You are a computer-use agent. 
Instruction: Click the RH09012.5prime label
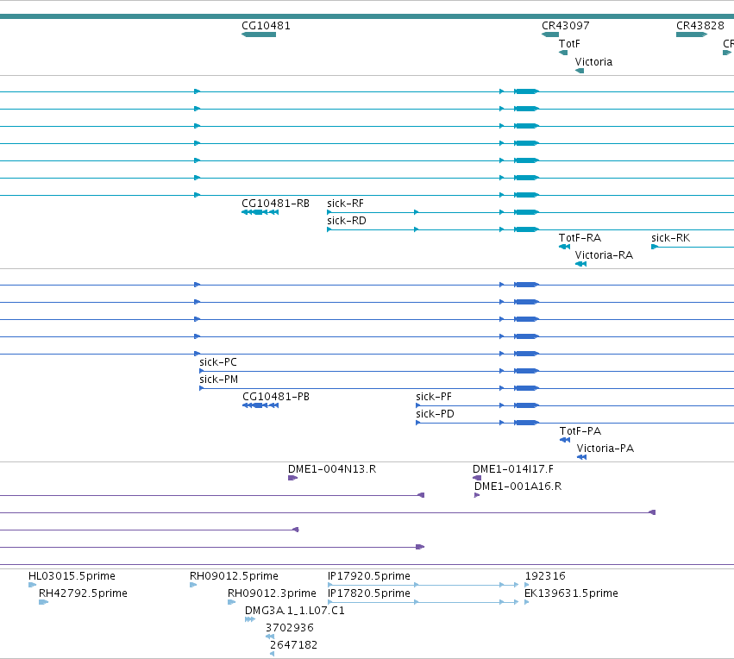pos(234,576)
